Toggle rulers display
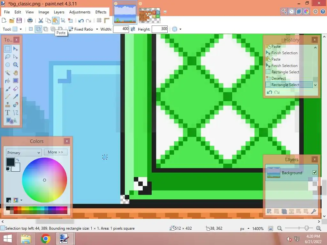This screenshot has width=327, height=245. pos(107,20)
